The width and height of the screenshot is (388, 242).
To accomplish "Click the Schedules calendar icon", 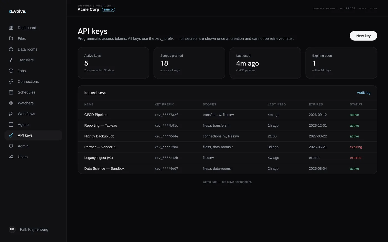I will pyautogui.click(x=11, y=92).
